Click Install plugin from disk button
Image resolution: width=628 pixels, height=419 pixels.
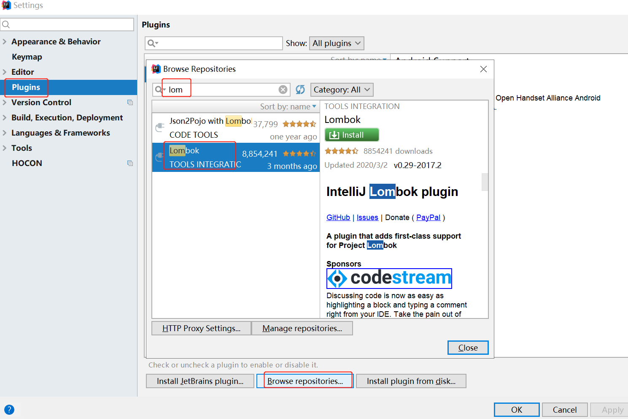click(x=411, y=381)
